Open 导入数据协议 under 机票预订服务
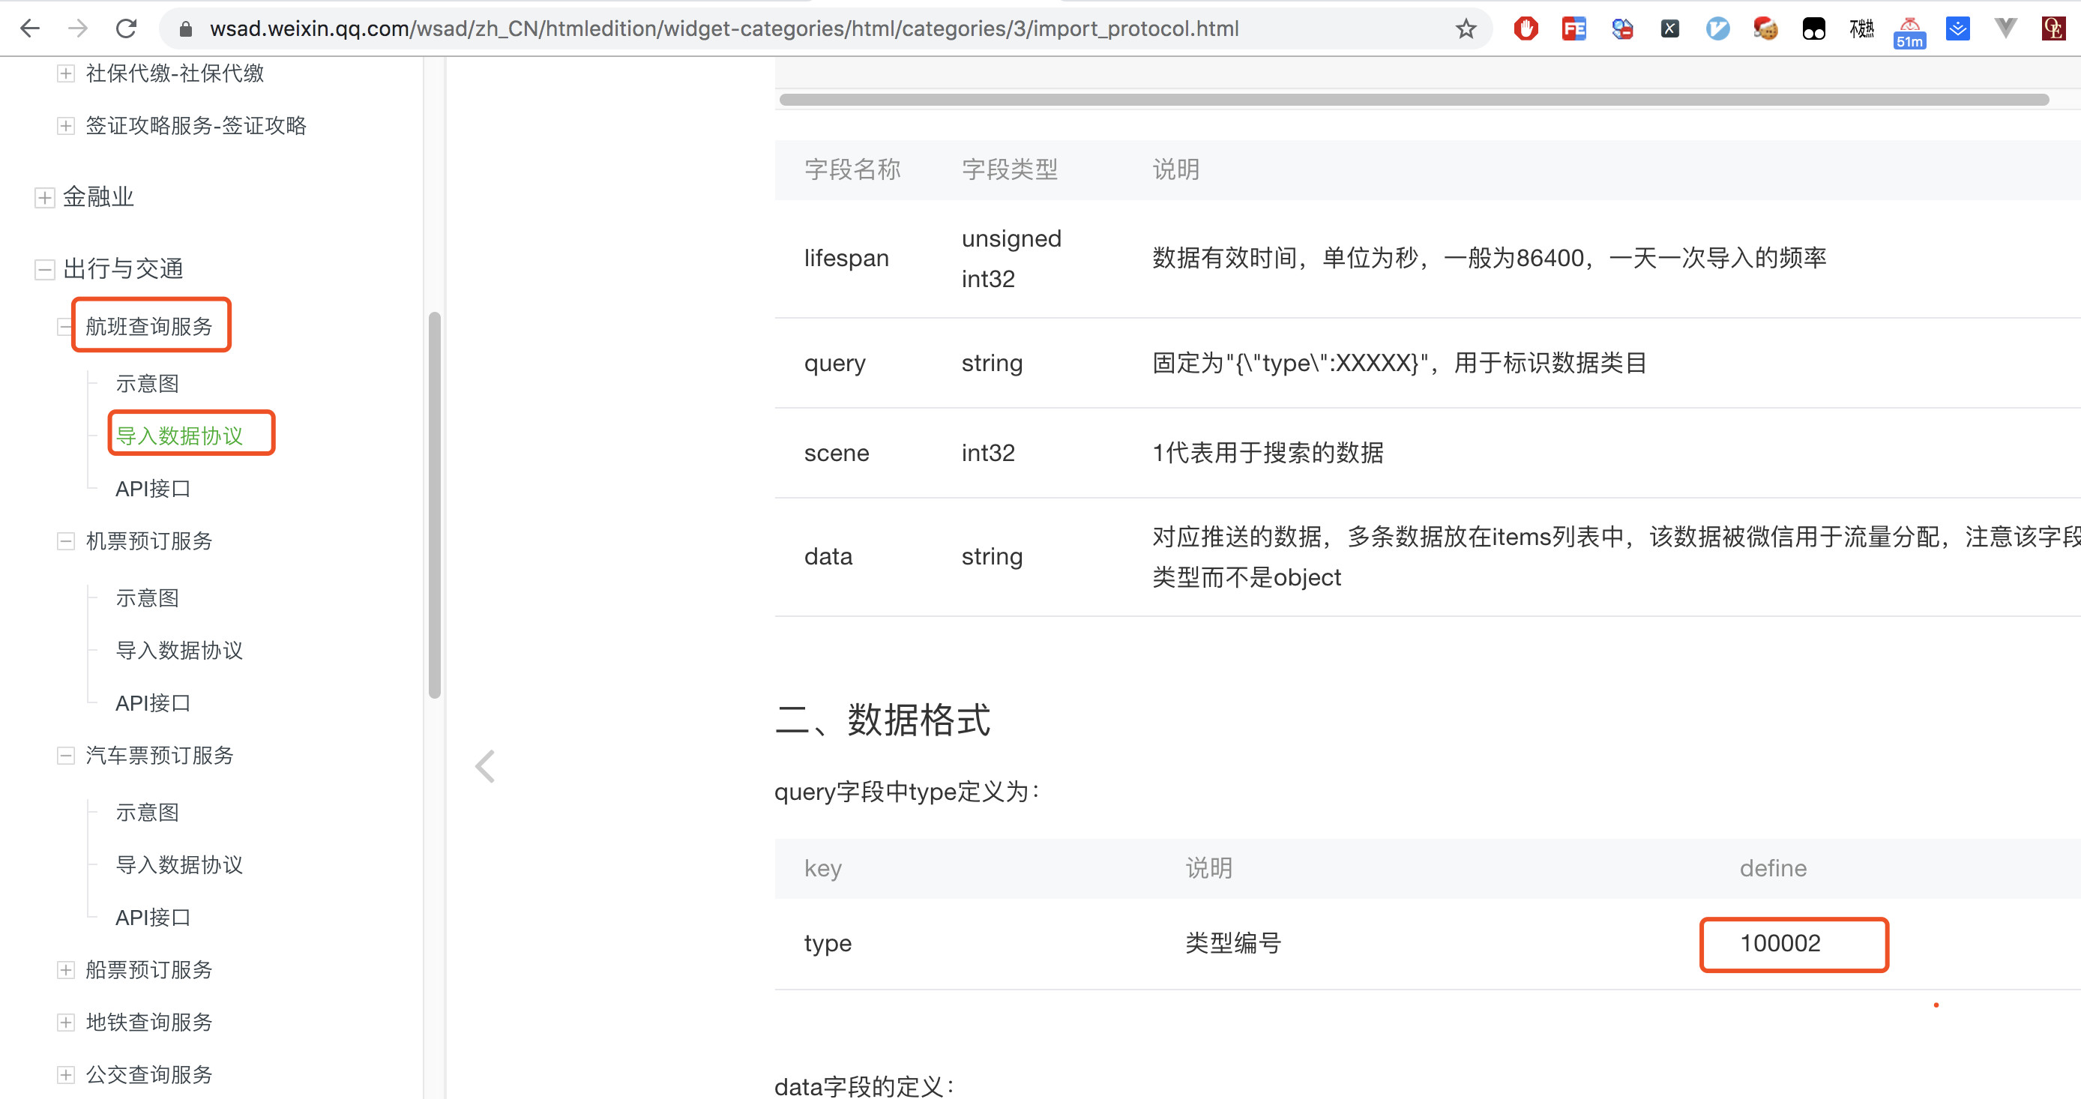This screenshot has height=1099, width=2081. click(x=178, y=651)
